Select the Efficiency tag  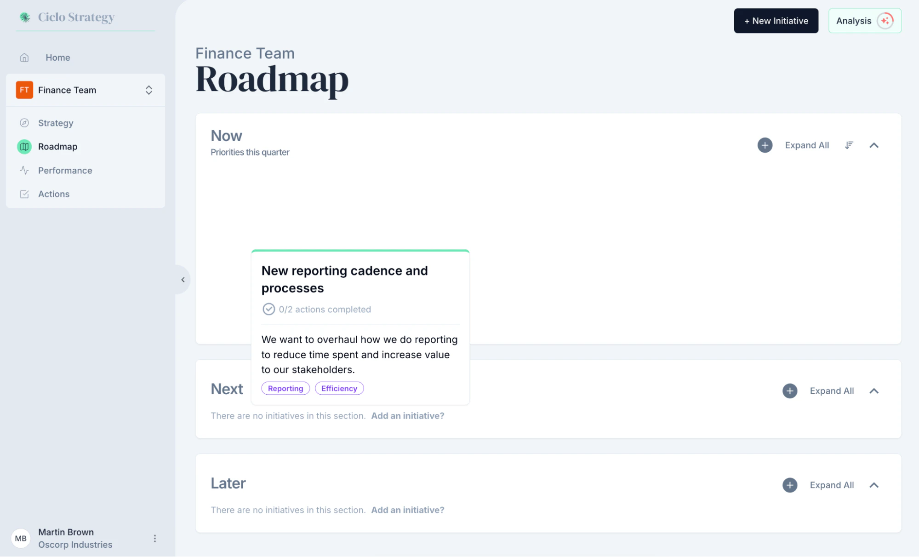click(339, 388)
